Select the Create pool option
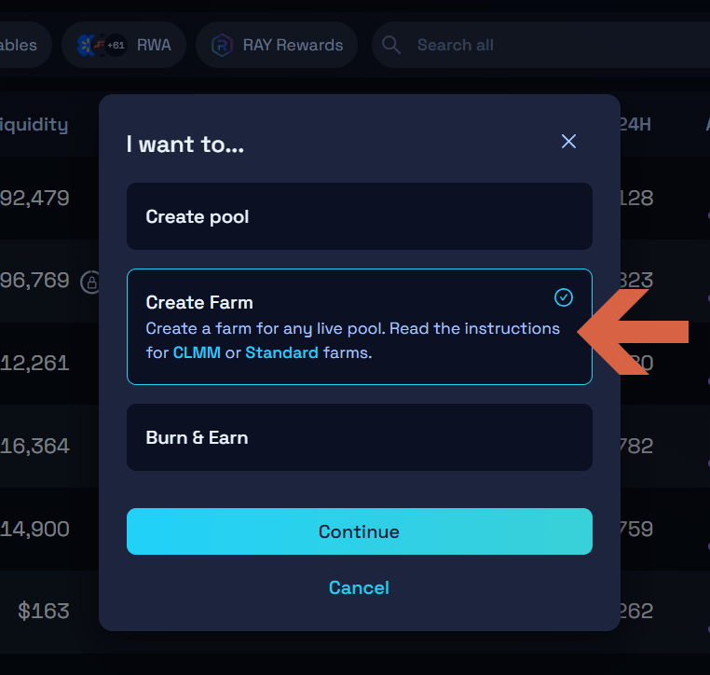The width and height of the screenshot is (710, 675). coord(359,216)
